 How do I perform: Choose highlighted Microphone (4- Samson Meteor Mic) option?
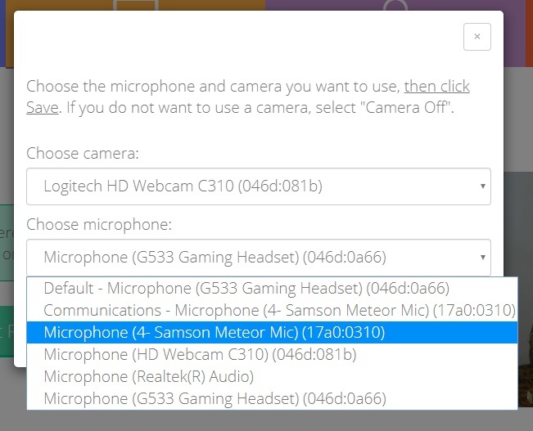click(x=272, y=333)
